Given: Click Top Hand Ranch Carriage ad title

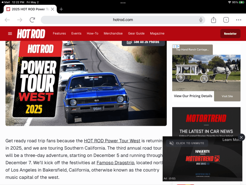Looking at the screenshot, I should (192, 50).
